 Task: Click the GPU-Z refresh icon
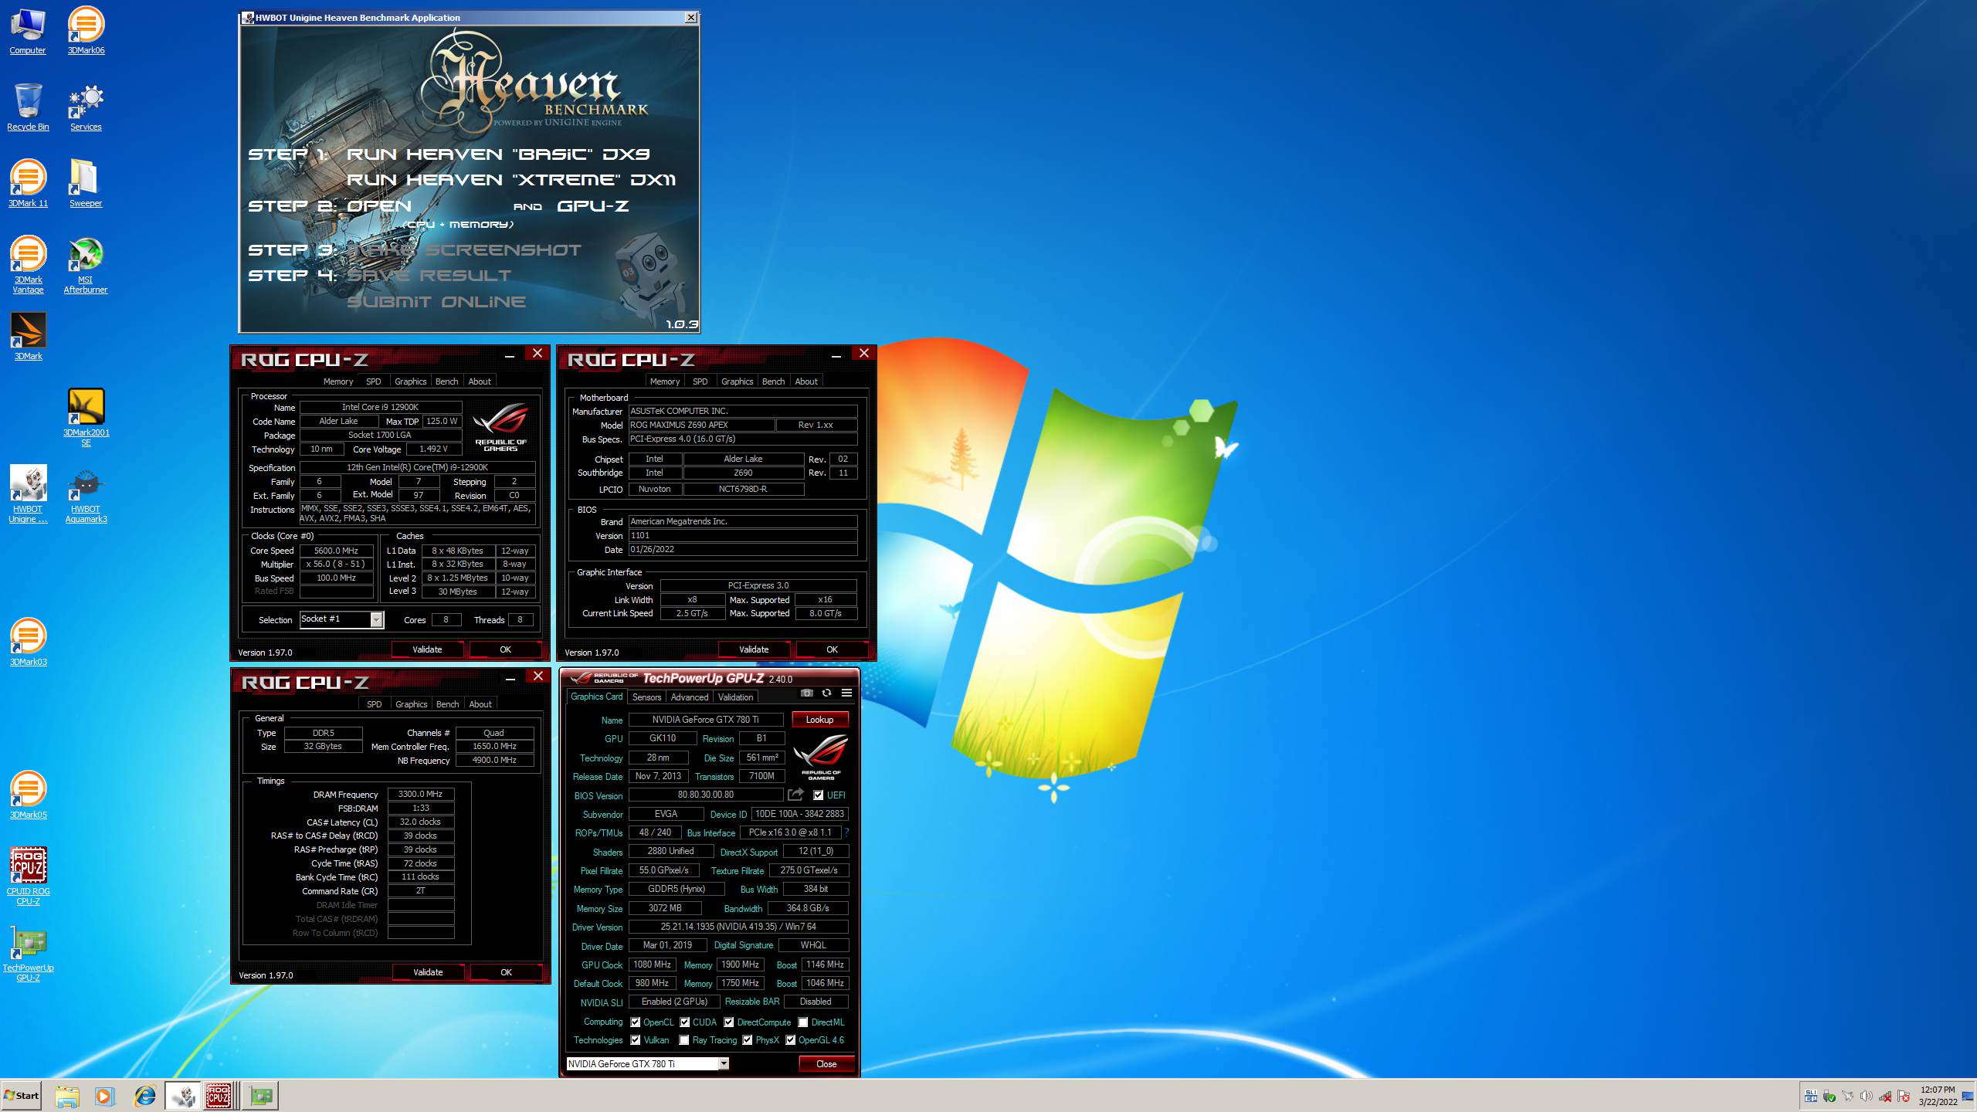[826, 693]
